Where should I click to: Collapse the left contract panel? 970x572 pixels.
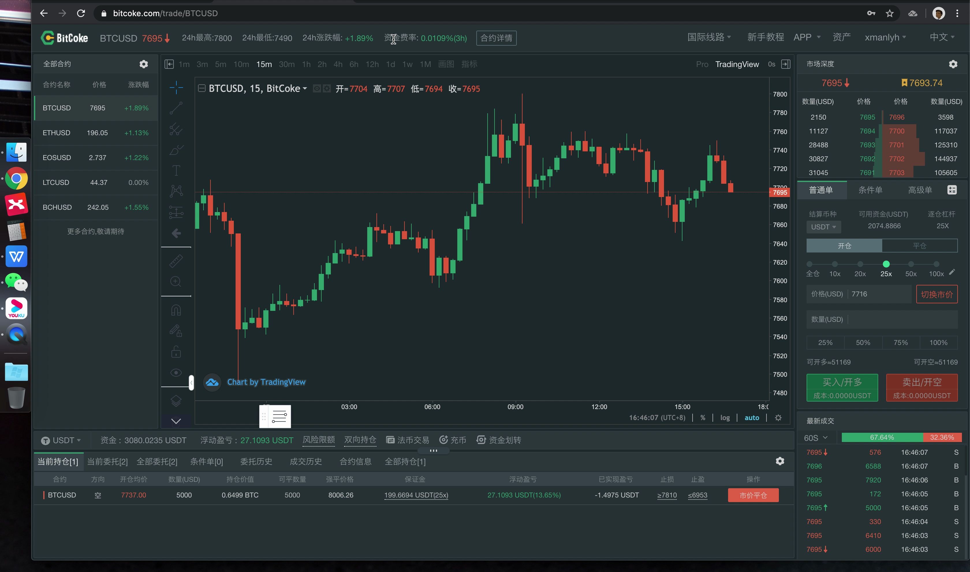coord(169,64)
